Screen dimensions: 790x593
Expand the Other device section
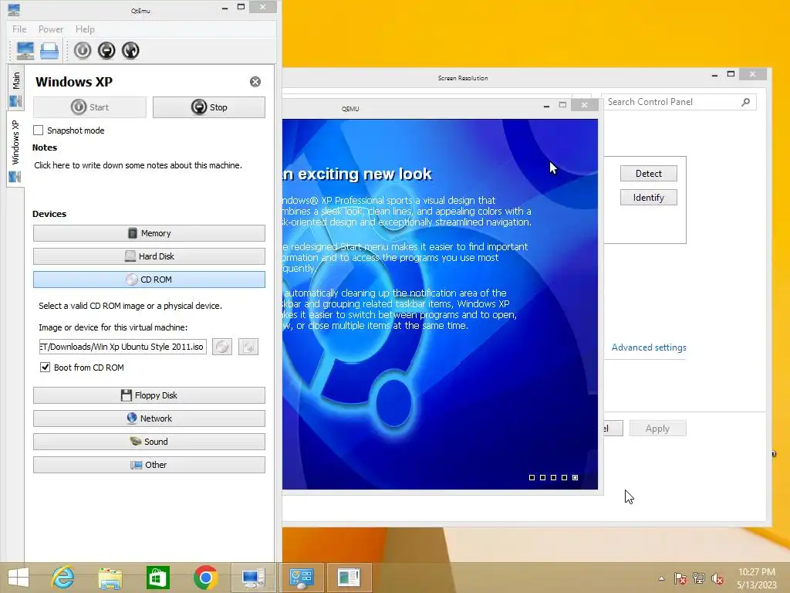click(149, 465)
